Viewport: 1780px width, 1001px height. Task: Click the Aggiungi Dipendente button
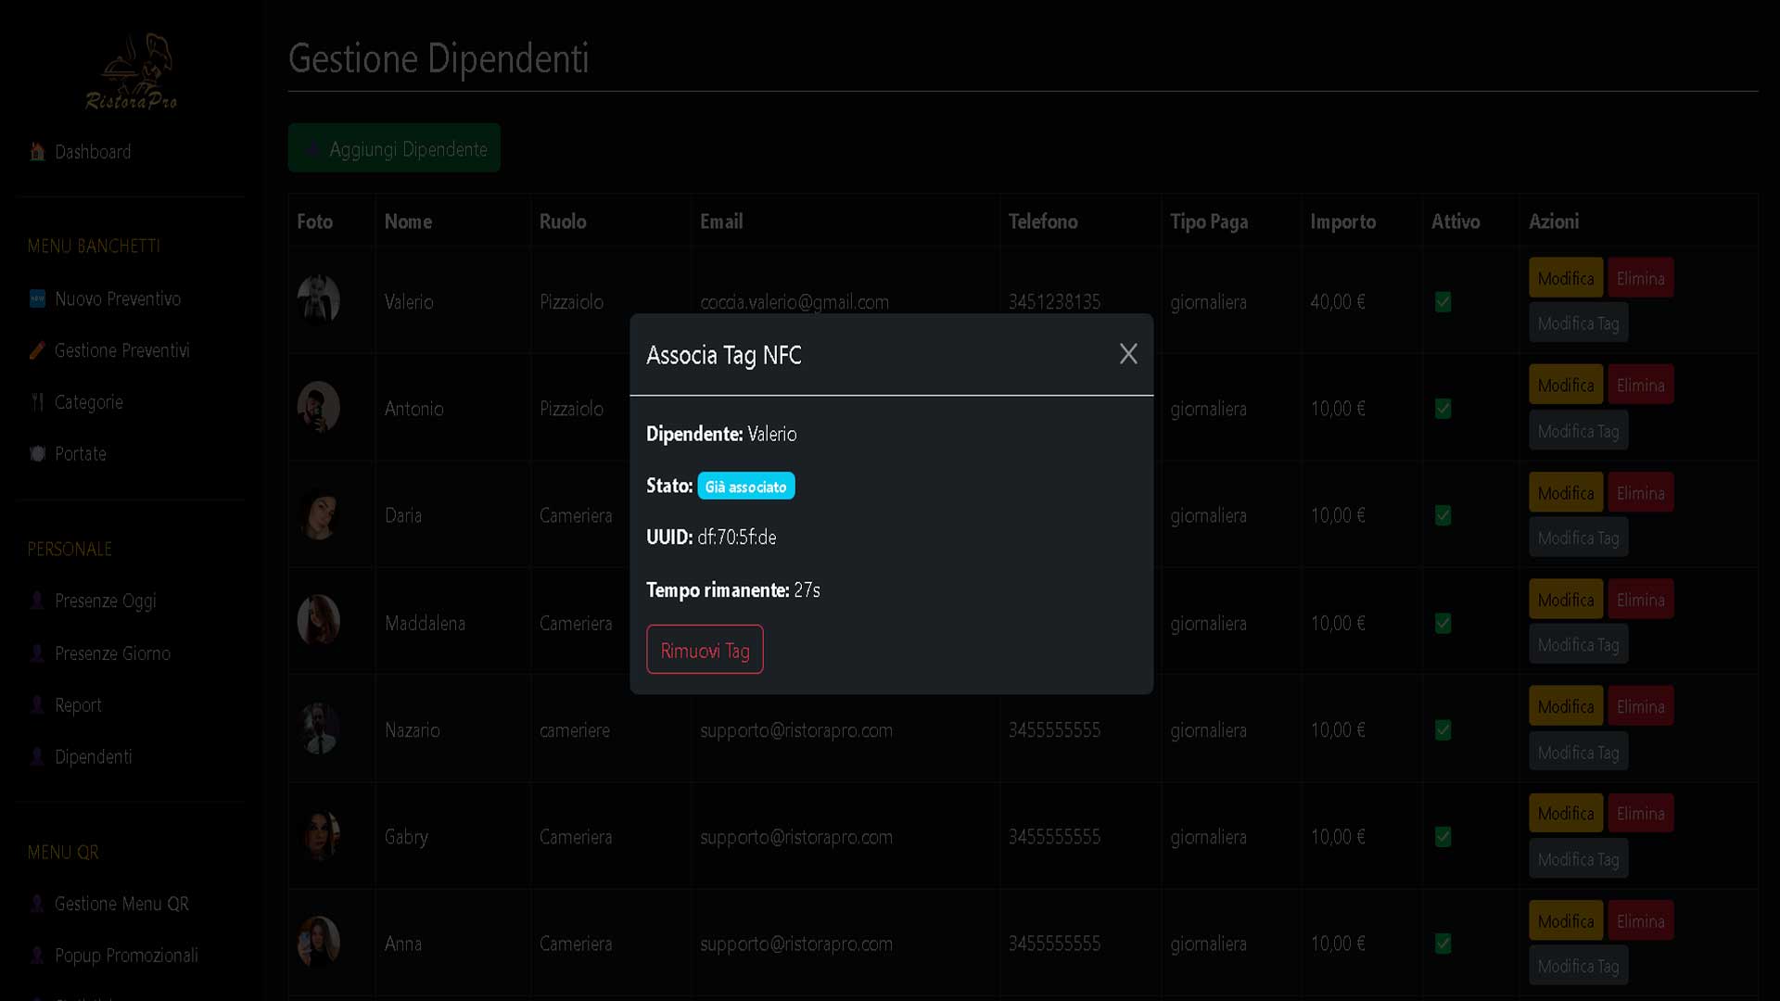pyautogui.click(x=394, y=148)
